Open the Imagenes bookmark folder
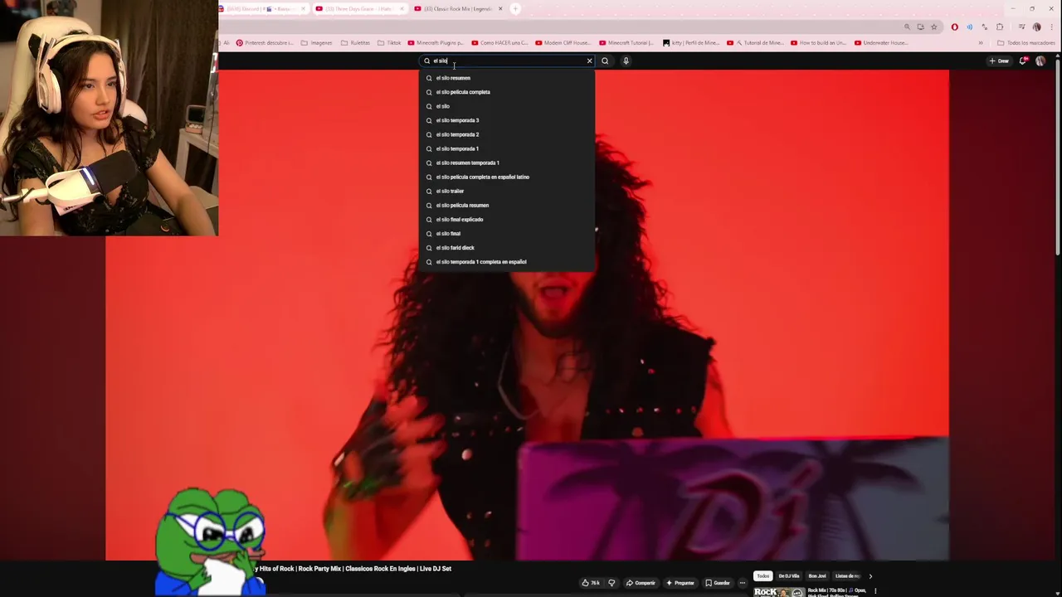The width and height of the screenshot is (1062, 597). (316, 43)
